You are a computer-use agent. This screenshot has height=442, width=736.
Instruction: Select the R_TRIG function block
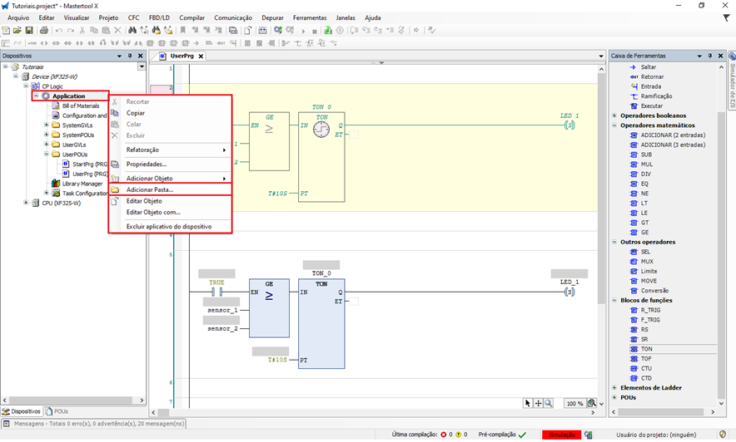(x=649, y=310)
